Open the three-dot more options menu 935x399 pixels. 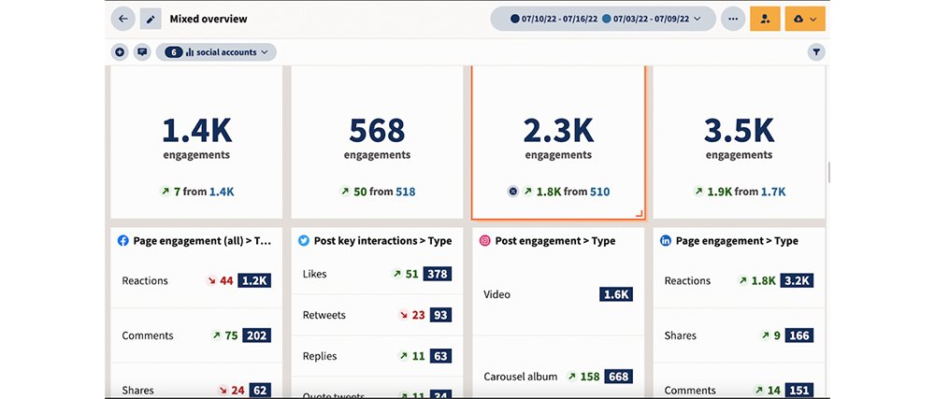point(733,19)
